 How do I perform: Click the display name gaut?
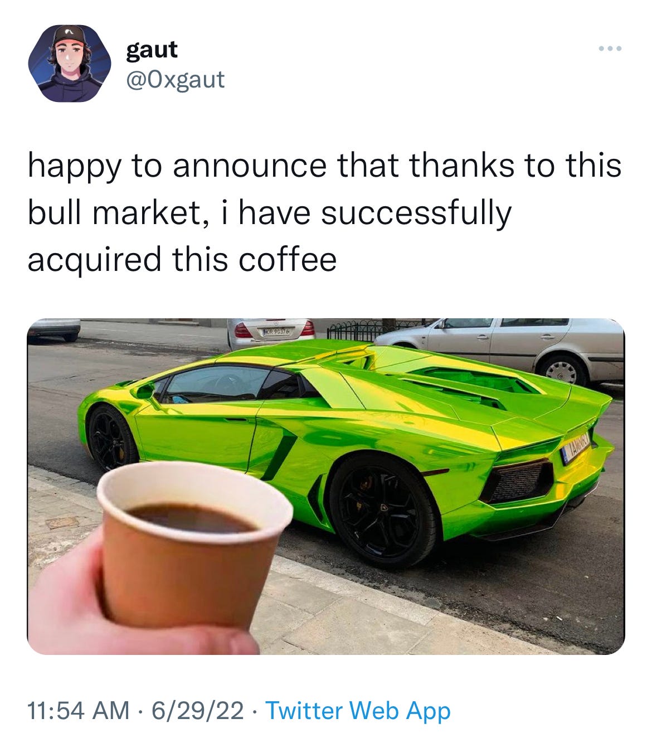(x=152, y=50)
